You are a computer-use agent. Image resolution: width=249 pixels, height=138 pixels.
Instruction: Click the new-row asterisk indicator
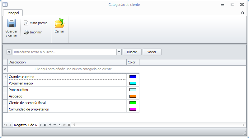point(5,69)
